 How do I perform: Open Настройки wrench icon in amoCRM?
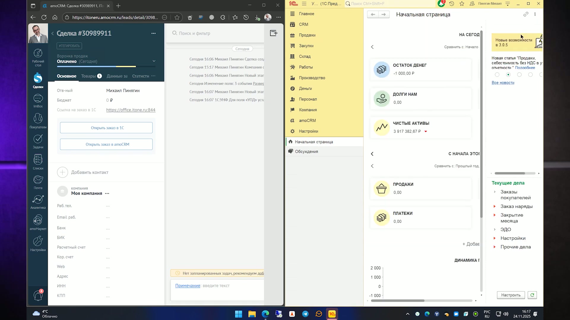click(x=38, y=244)
